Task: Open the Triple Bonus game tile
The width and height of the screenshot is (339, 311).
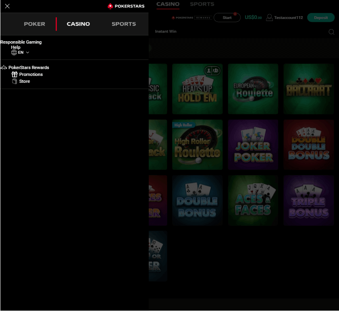Action: 309,200
